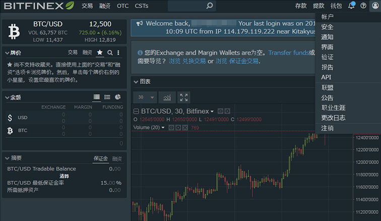
Task: Switch balances to detailed table view
Action: click(97, 97)
